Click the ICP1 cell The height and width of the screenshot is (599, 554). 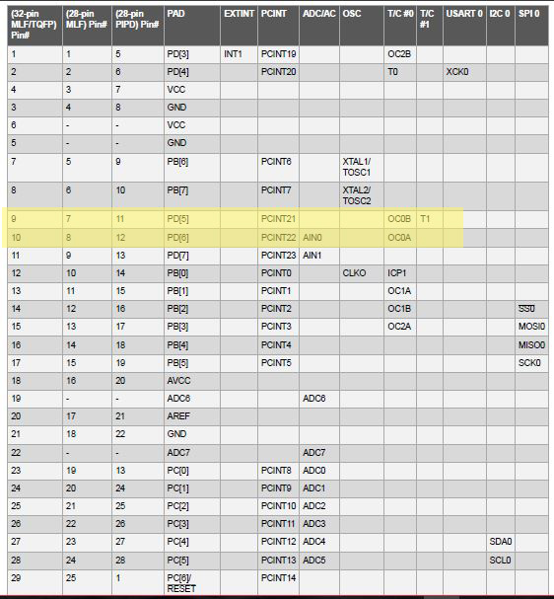tap(397, 273)
